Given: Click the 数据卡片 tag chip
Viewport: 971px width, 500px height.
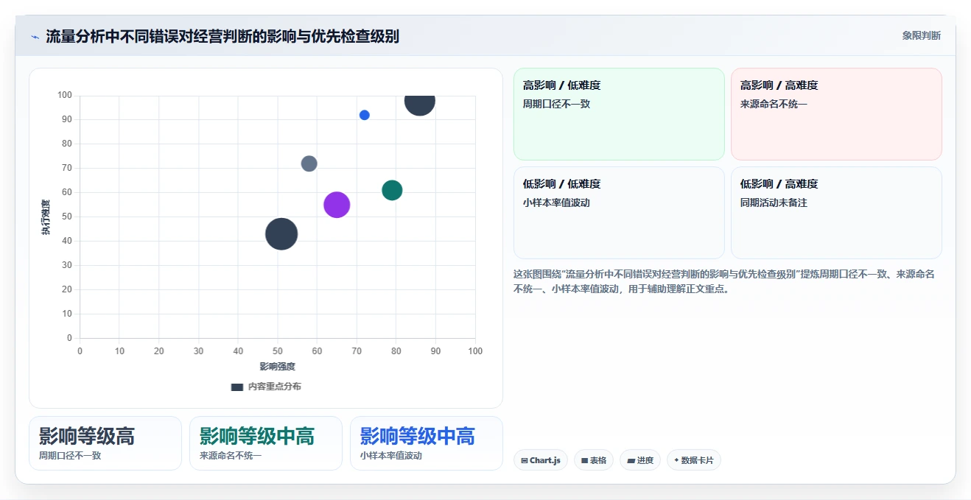Looking at the screenshot, I should [x=693, y=460].
